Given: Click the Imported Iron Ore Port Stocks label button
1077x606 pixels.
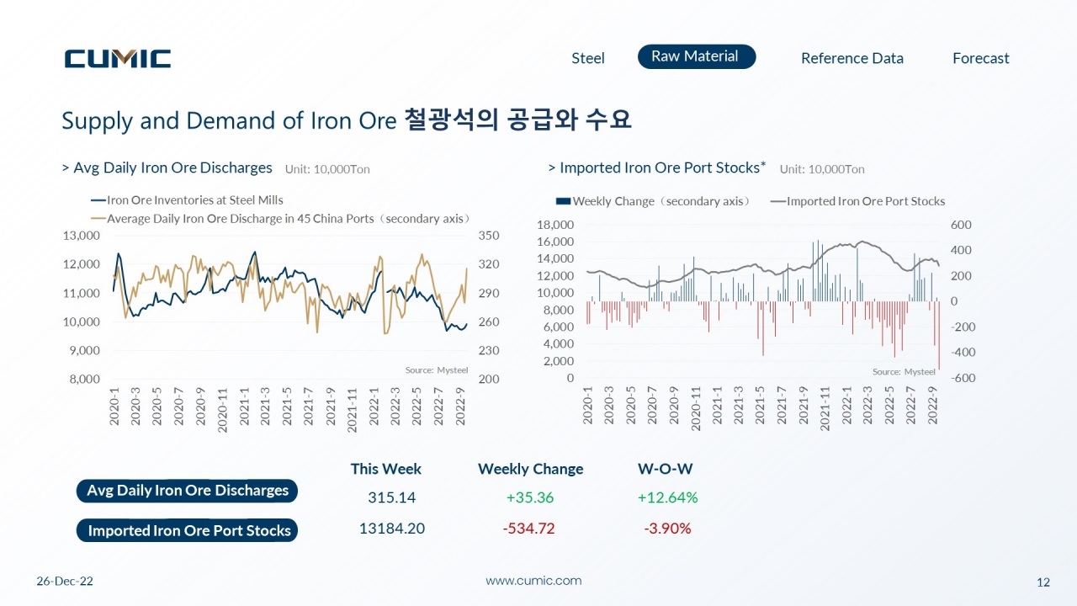Looking at the screenshot, I should click(187, 530).
